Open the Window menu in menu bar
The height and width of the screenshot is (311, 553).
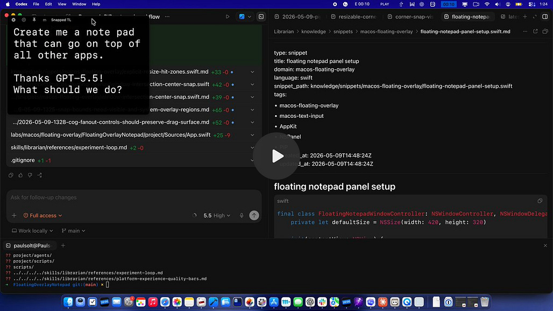(x=79, y=4)
